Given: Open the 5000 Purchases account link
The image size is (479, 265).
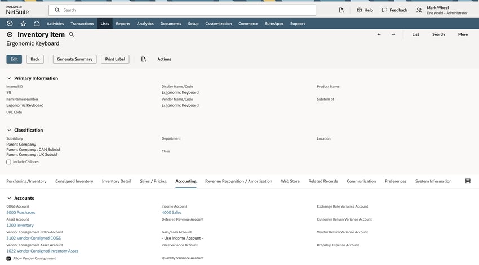Looking at the screenshot, I should [21, 213].
